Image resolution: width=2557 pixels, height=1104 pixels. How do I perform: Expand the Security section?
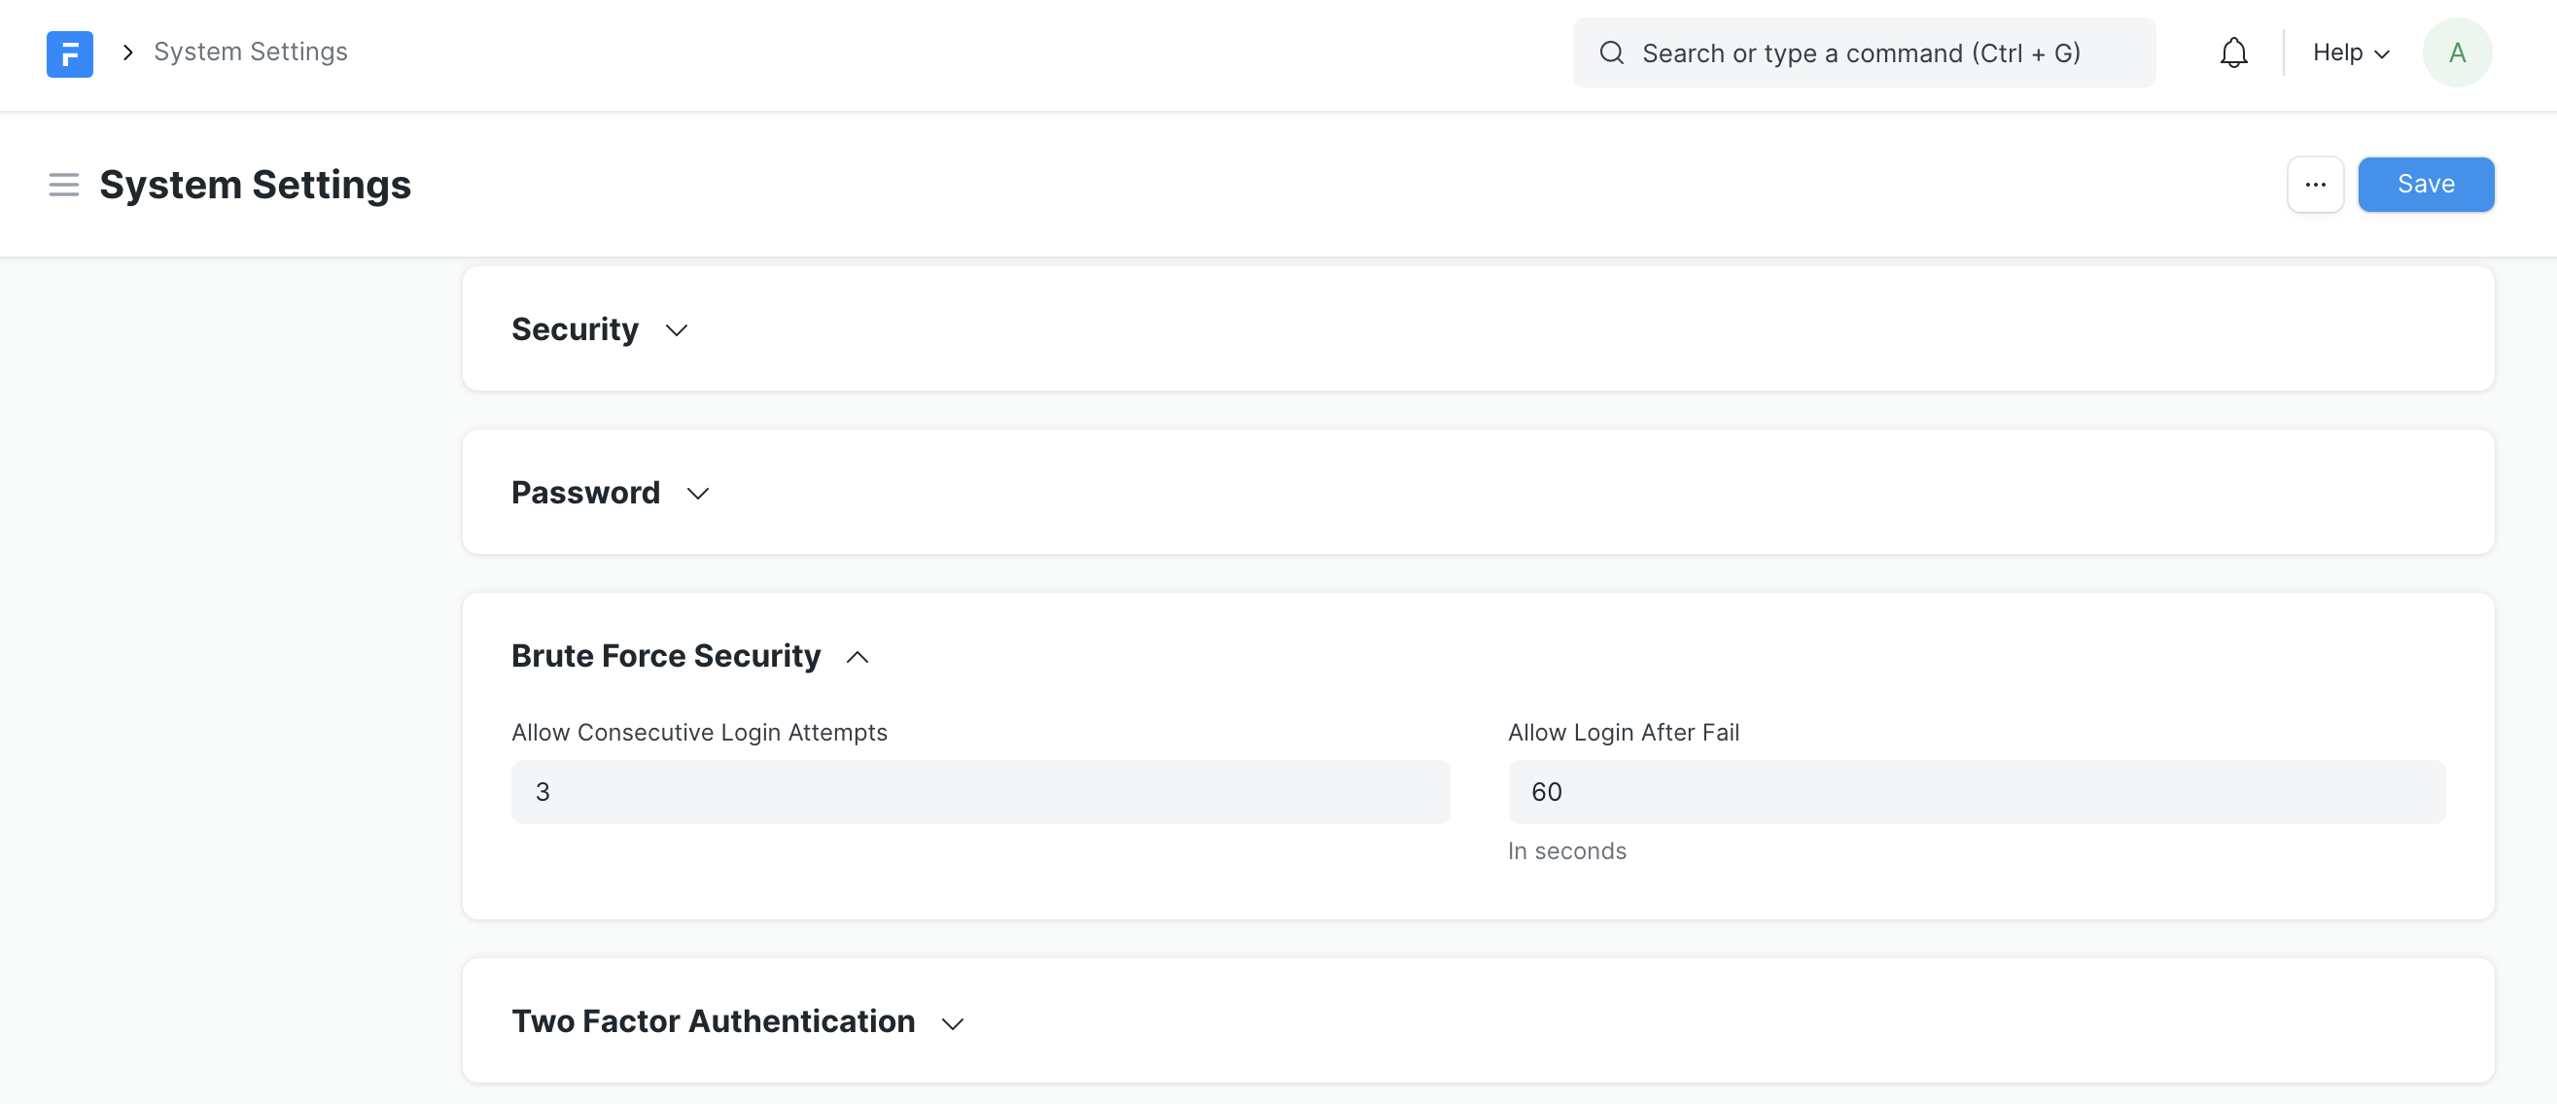pos(576,328)
